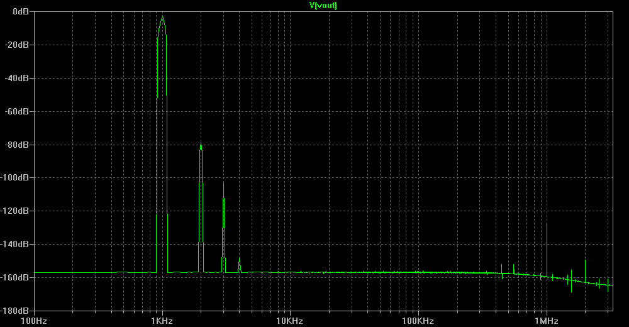629x327 pixels.
Task: Click the V(vout) trace label
Action: point(323,5)
